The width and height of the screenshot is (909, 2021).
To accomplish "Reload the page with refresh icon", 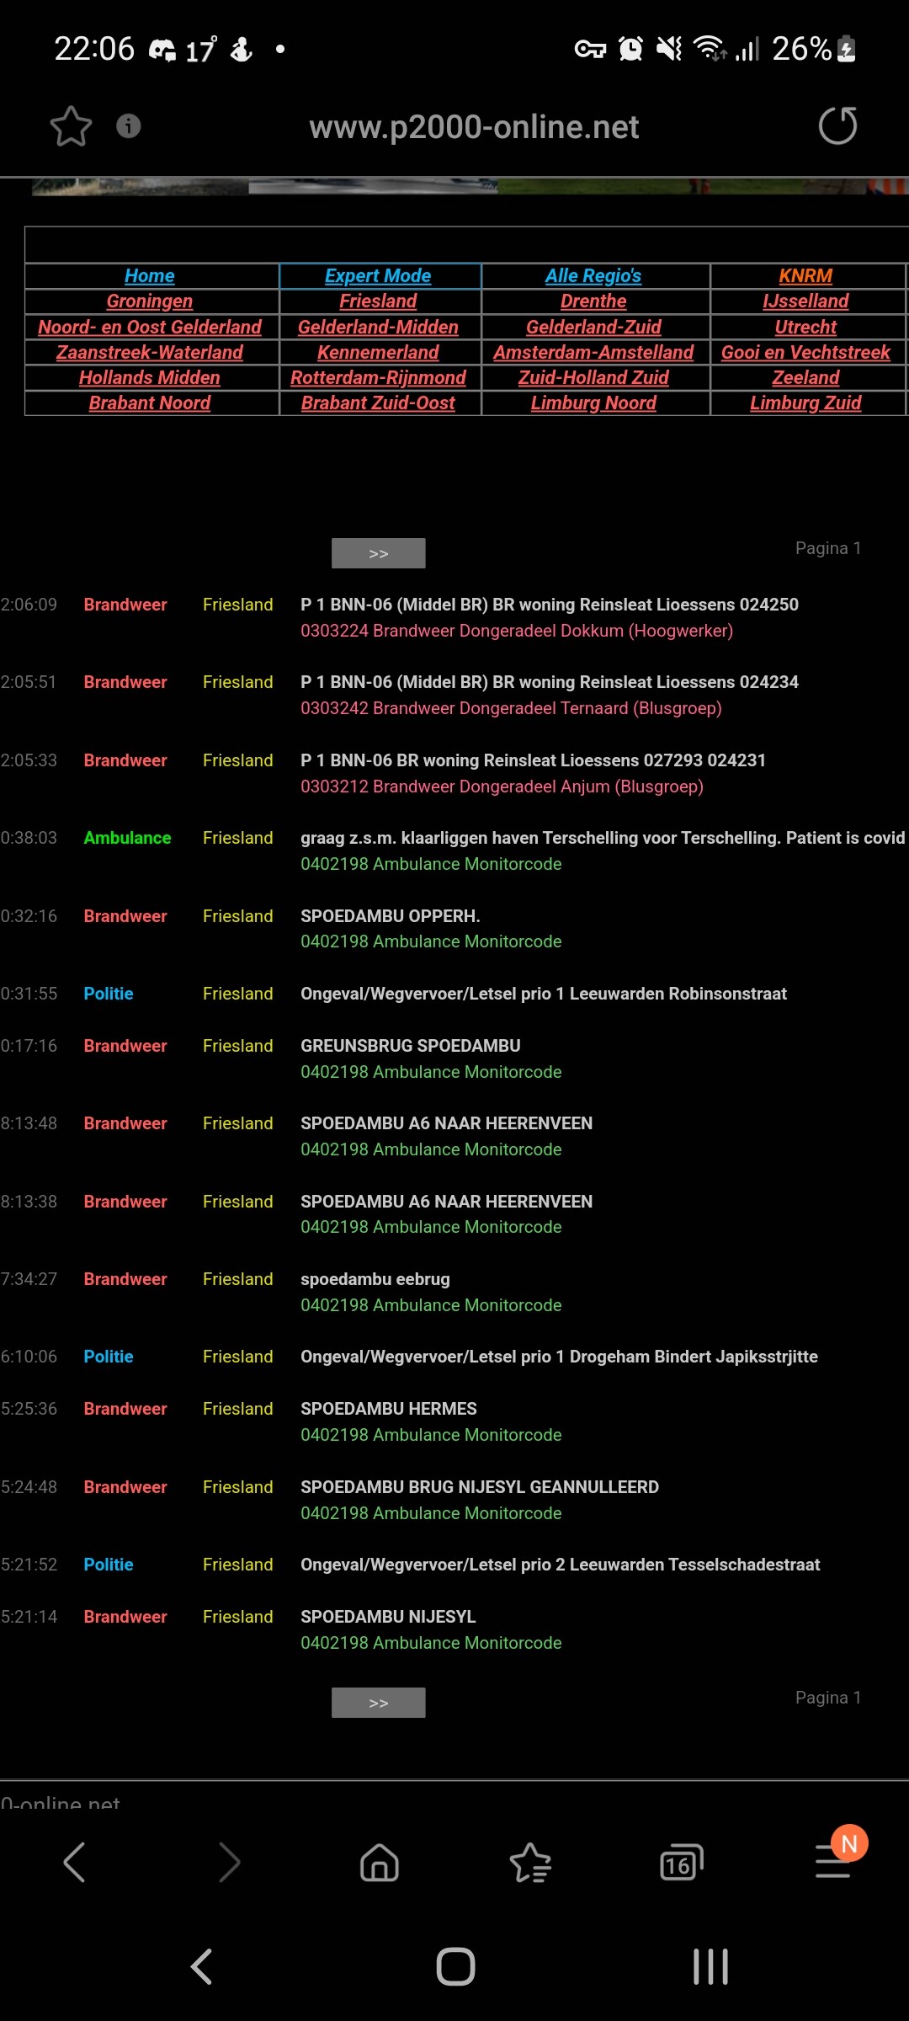I will pyautogui.click(x=838, y=126).
